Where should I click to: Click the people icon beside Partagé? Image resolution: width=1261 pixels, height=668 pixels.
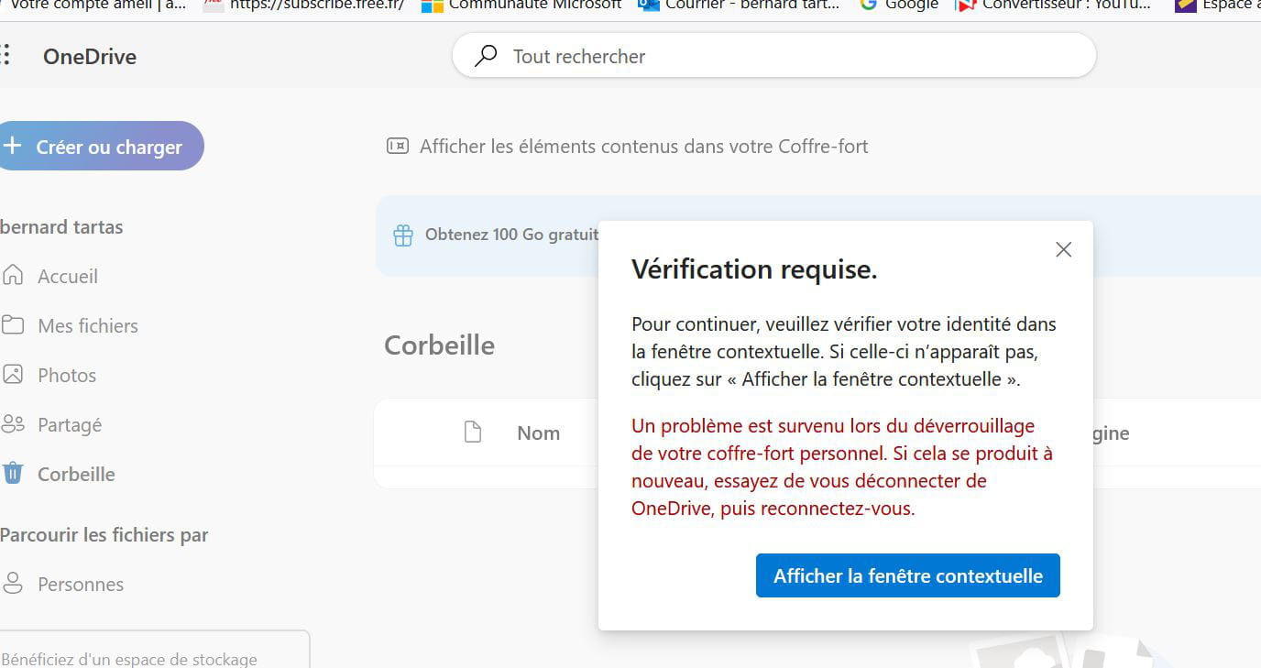click(x=13, y=423)
